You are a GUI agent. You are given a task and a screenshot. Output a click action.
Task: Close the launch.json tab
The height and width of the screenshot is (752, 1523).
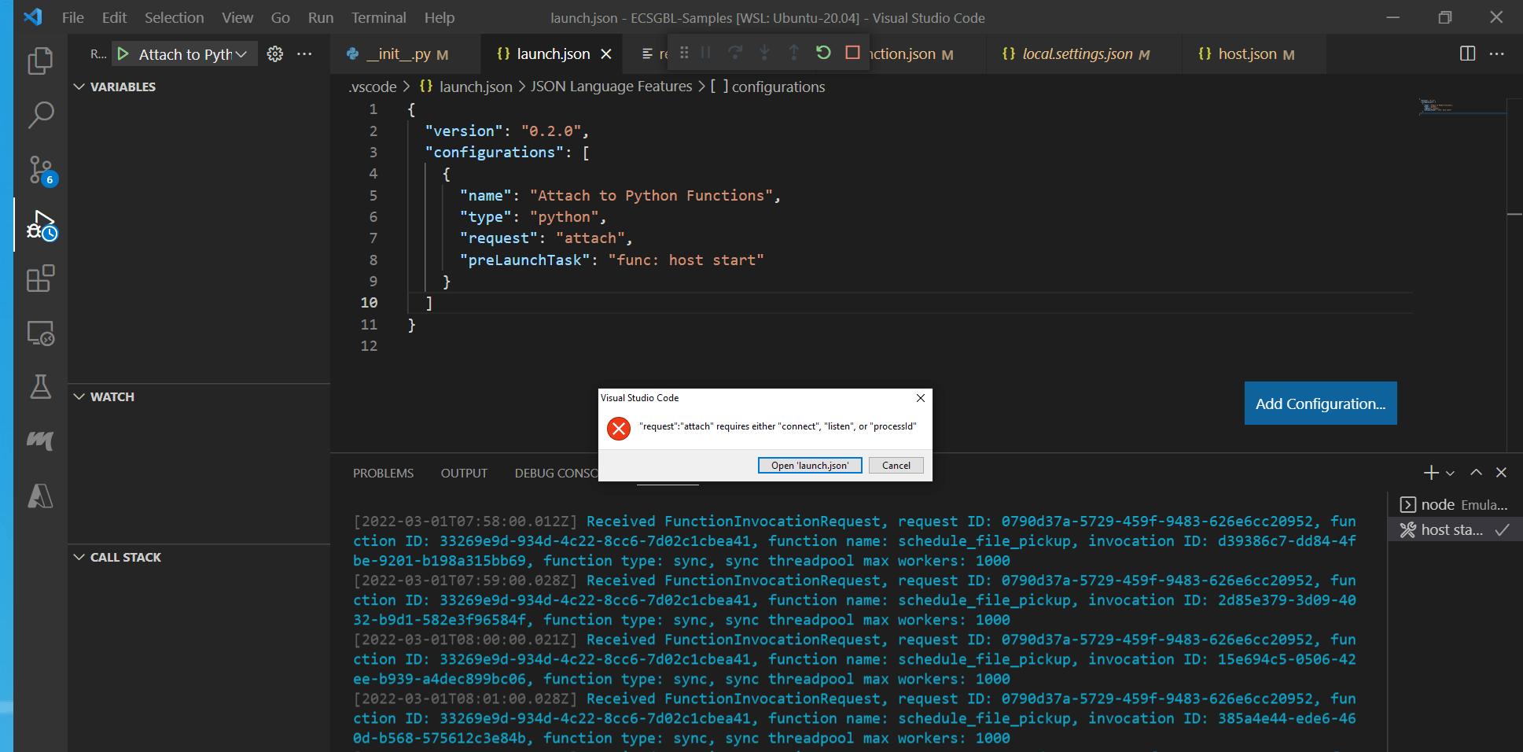[x=606, y=53]
